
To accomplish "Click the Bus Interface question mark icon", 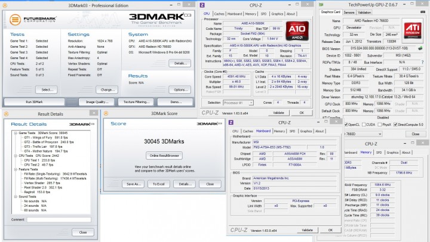I will [423, 62].
